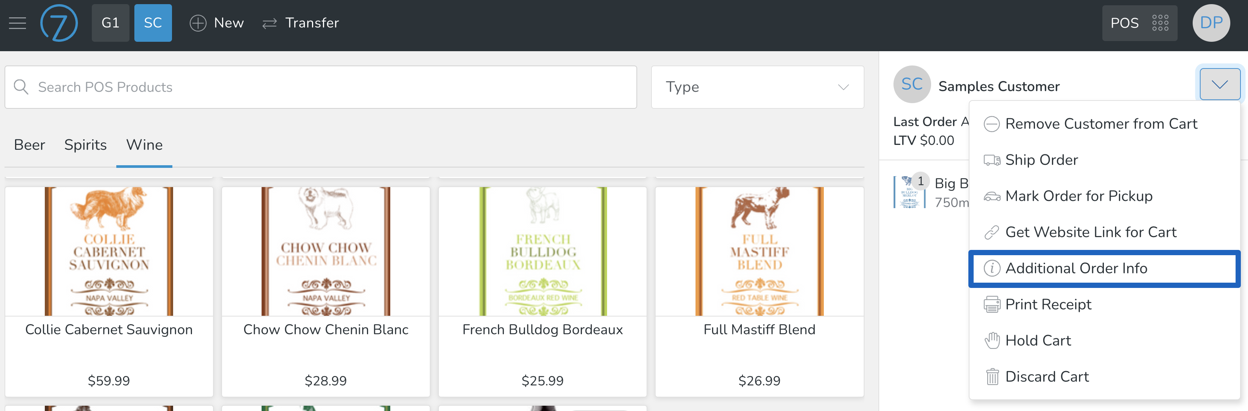Click the Commerce7 logo icon
This screenshot has height=411, width=1248.
pos(59,23)
